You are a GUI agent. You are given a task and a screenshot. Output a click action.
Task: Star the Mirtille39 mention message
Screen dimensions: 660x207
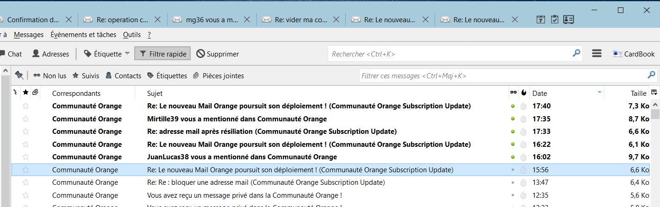25,119
